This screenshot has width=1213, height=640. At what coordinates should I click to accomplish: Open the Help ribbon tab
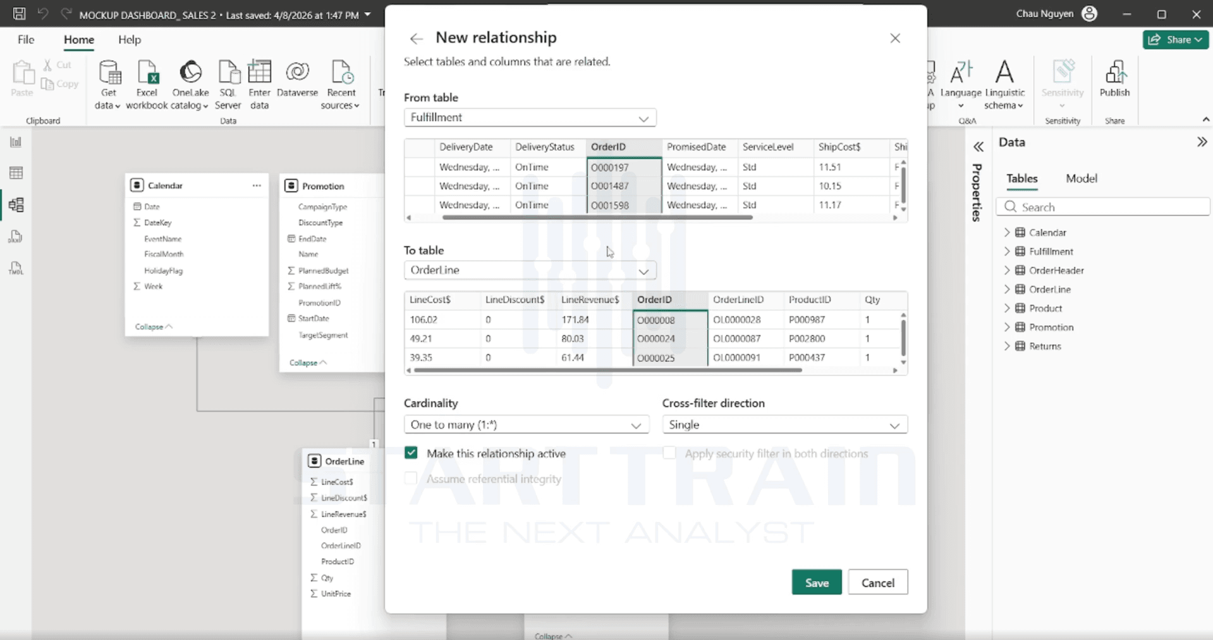(x=130, y=40)
